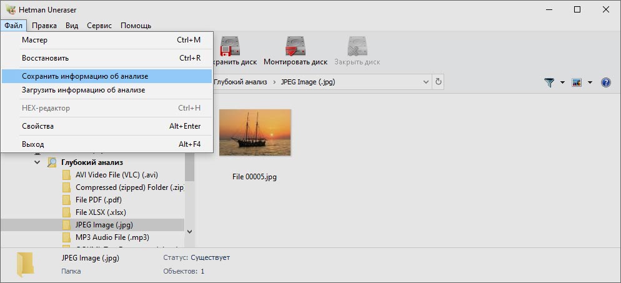Image resolution: width=621 pixels, height=283 pixels.
Task: Select Compressed (zipped) Folder (.zip)
Action: click(x=131, y=187)
